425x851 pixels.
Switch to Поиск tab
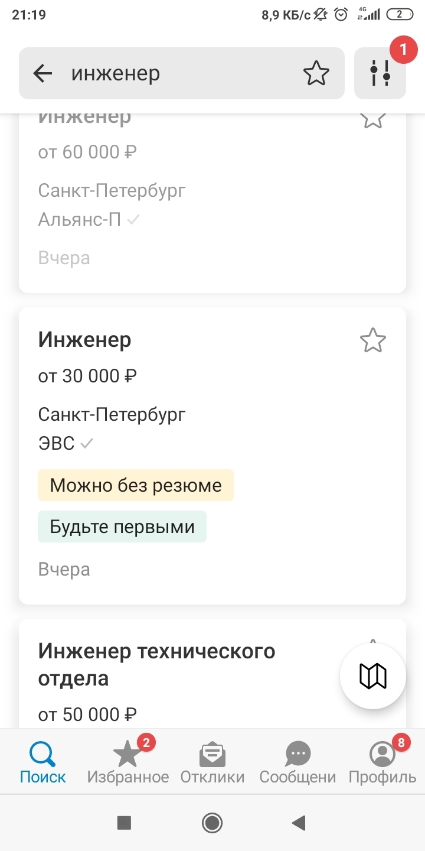(42, 762)
